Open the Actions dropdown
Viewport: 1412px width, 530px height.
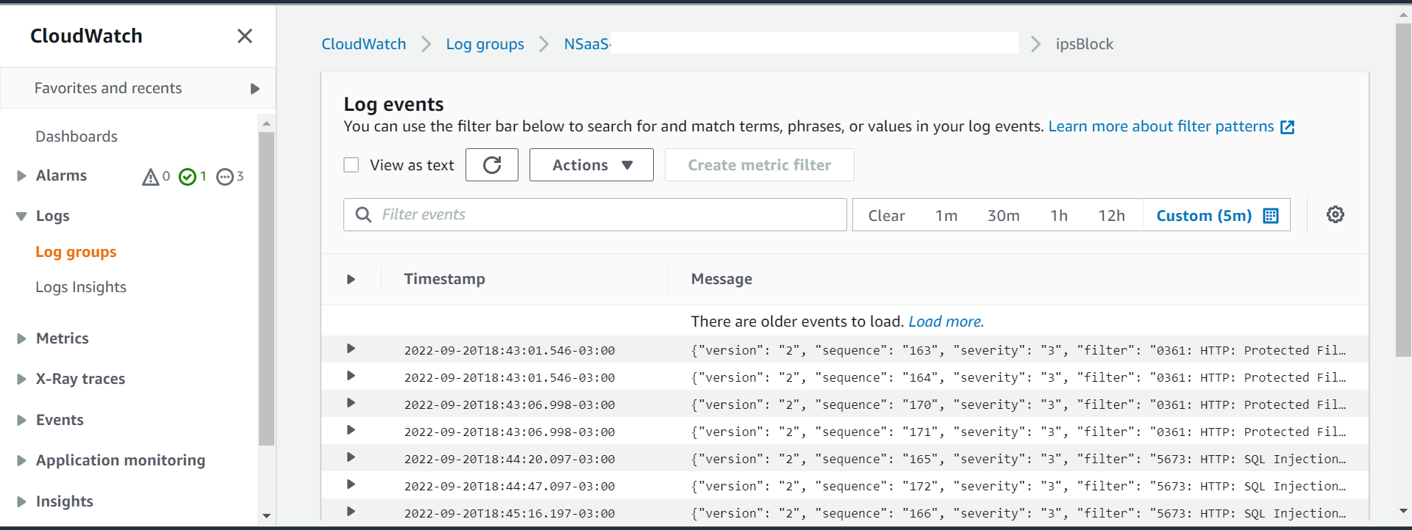591,165
